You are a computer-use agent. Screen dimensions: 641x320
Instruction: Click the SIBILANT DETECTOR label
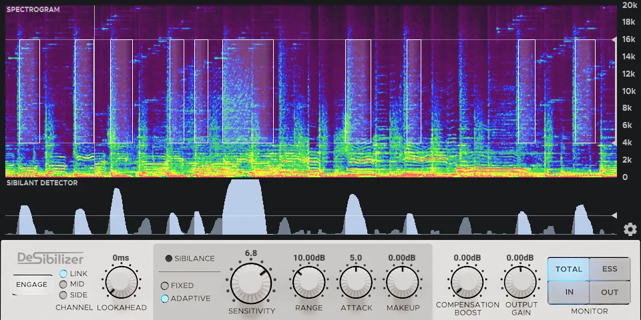pos(42,183)
